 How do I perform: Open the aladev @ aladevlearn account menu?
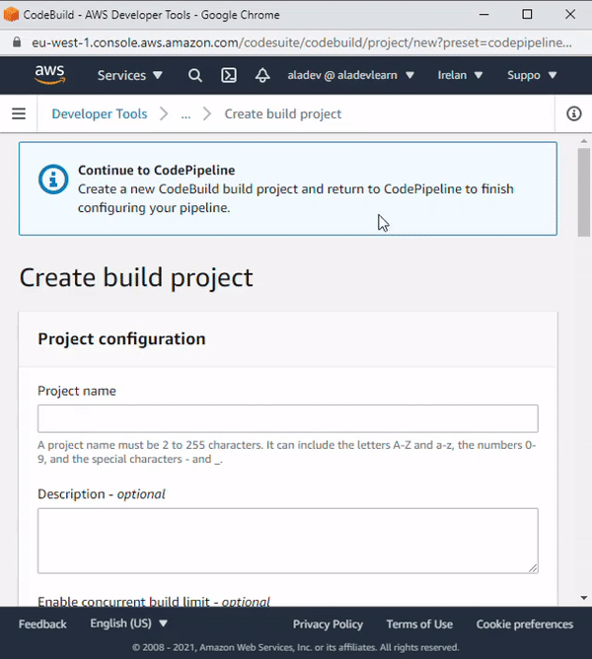[350, 75]
